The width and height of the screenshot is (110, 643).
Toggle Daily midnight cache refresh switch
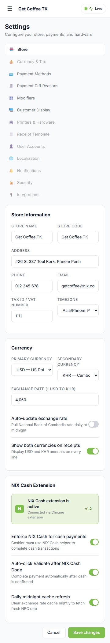click(x=94, y=603)
